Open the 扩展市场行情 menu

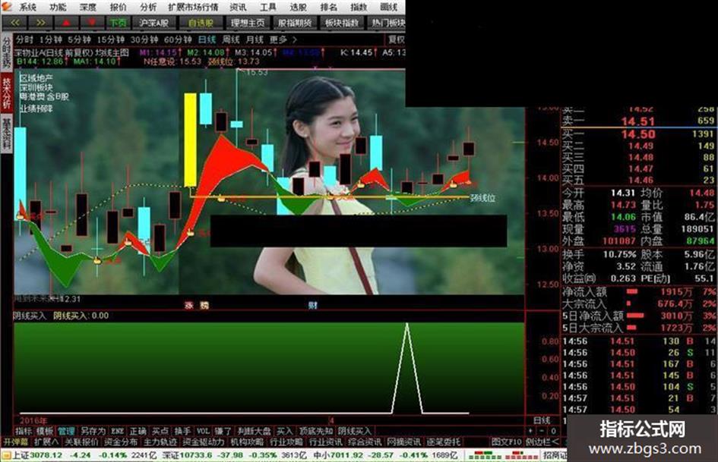point(193,8)
